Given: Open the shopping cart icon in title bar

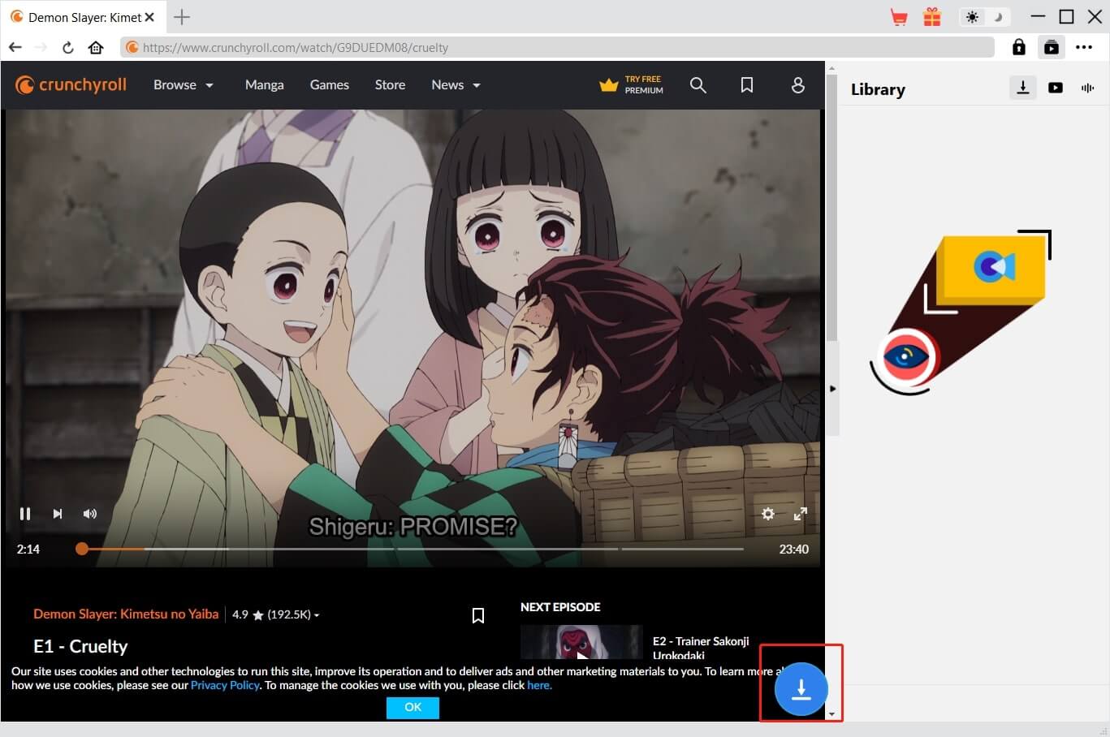Looking at the screenshot, I should [899, 17].
